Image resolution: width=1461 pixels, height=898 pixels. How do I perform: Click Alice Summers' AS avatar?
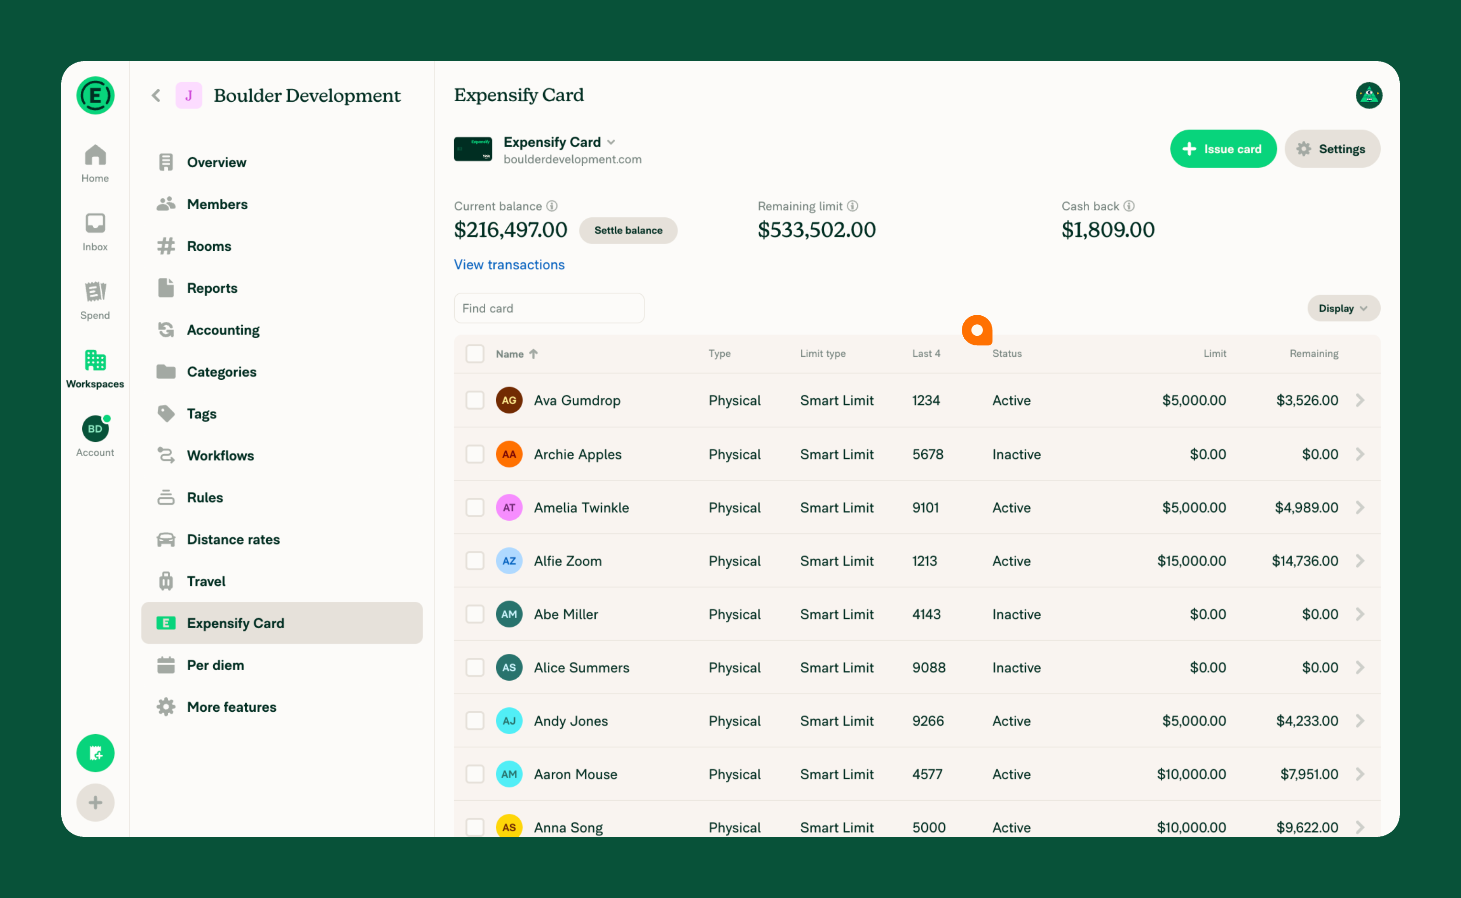coord(509,668)
